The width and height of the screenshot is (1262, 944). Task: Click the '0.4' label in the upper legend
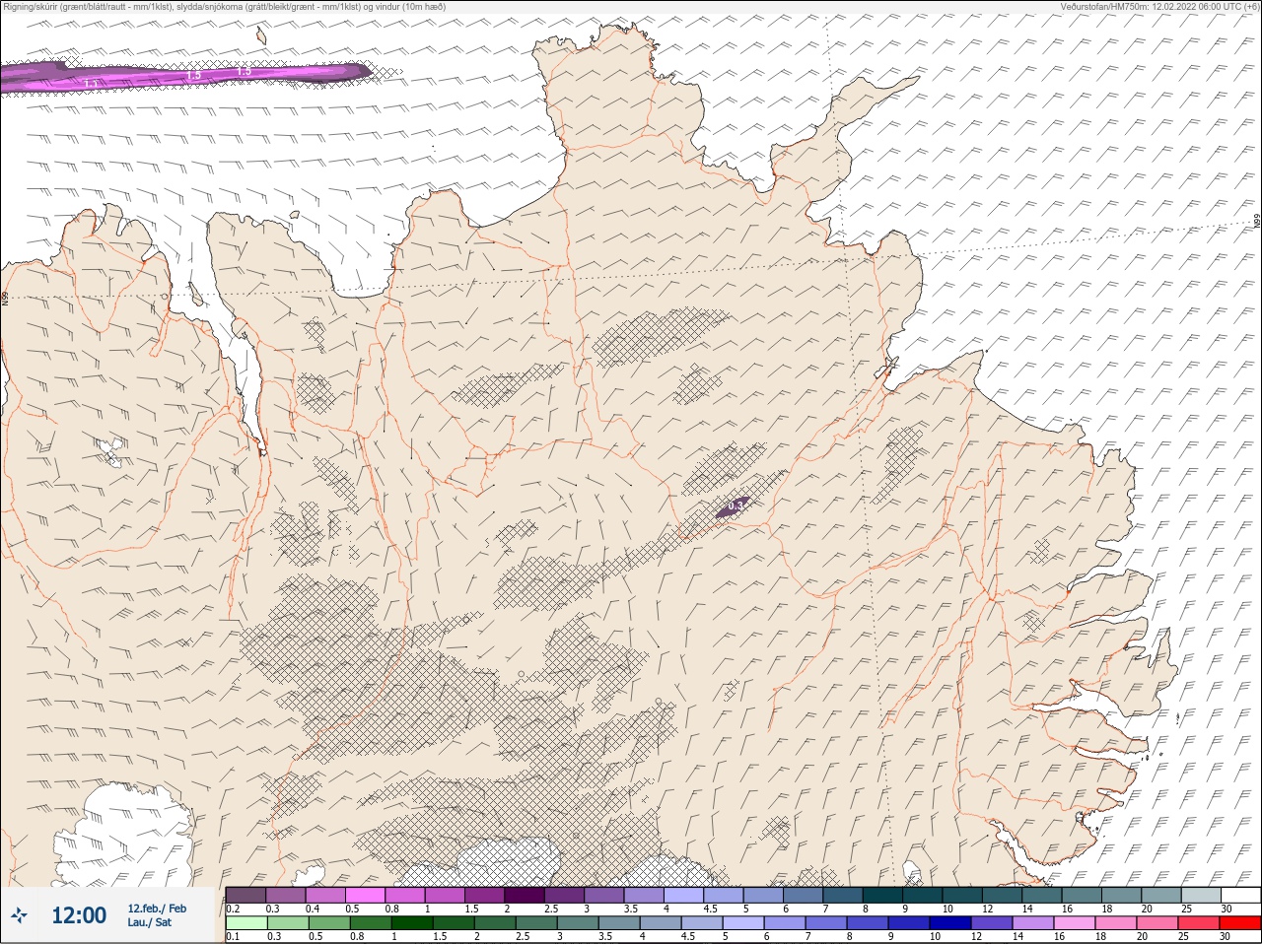(x=313, y=909)
